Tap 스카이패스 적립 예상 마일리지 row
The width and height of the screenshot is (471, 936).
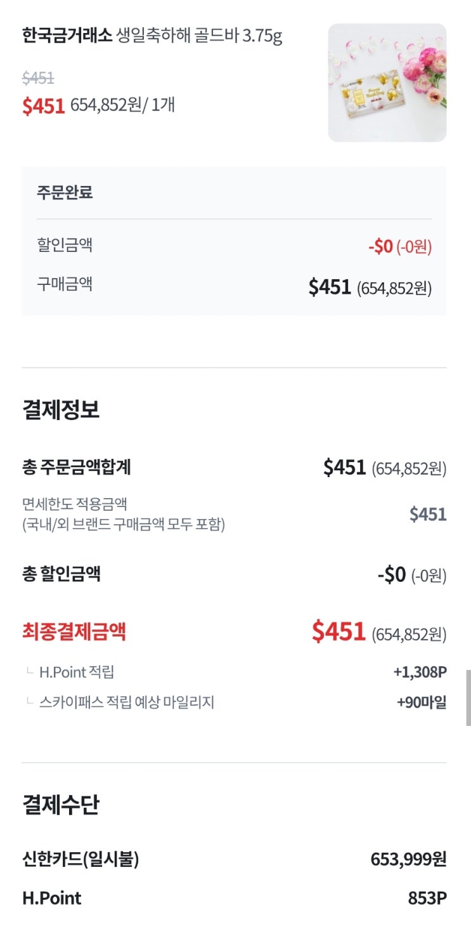tap(127, 702)
